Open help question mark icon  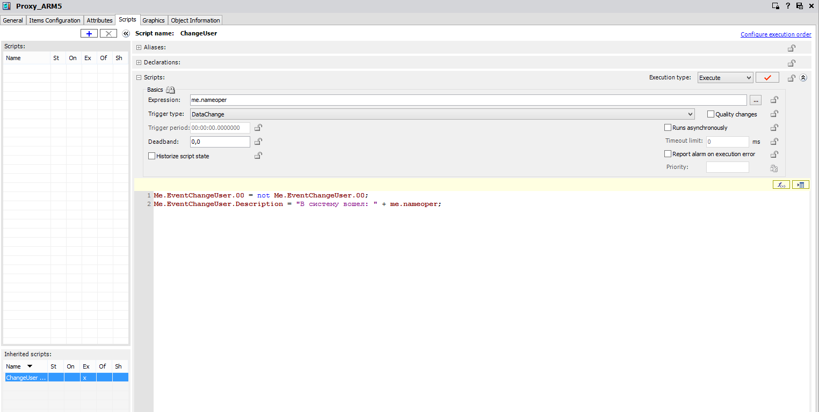pyautogui.click(x=788, y=6)
